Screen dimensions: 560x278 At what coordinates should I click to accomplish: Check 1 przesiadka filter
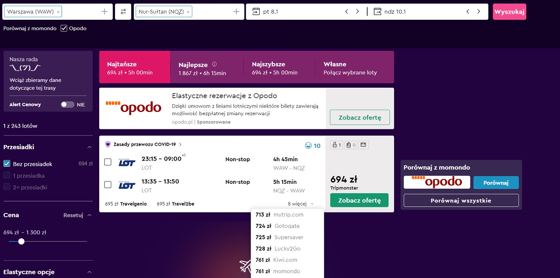7,175
